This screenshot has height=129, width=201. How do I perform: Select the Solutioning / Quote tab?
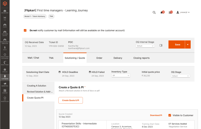pyautogui.click(x=75, y=58)
